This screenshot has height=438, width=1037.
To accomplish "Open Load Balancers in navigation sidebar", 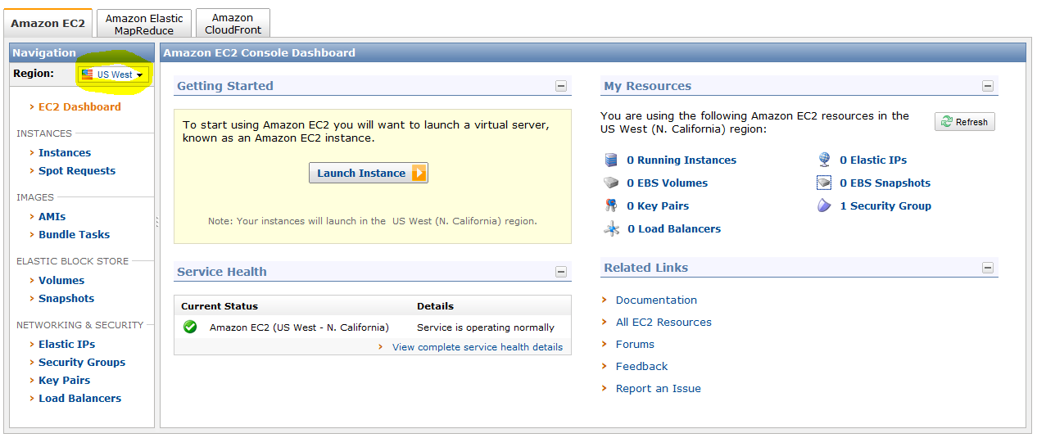I will coord(80,399).
